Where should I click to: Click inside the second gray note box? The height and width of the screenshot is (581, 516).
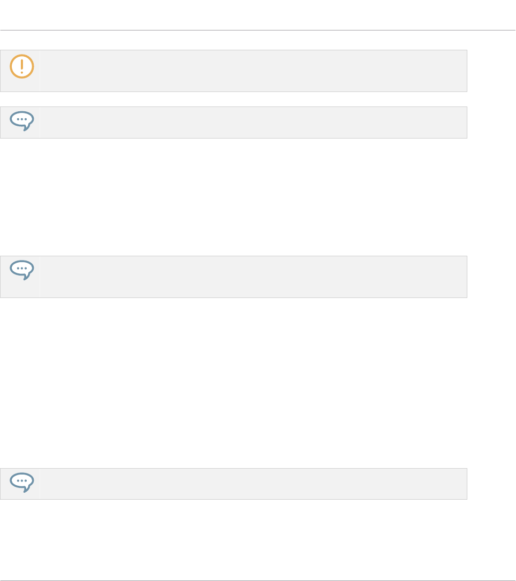(x=253, y=123)
